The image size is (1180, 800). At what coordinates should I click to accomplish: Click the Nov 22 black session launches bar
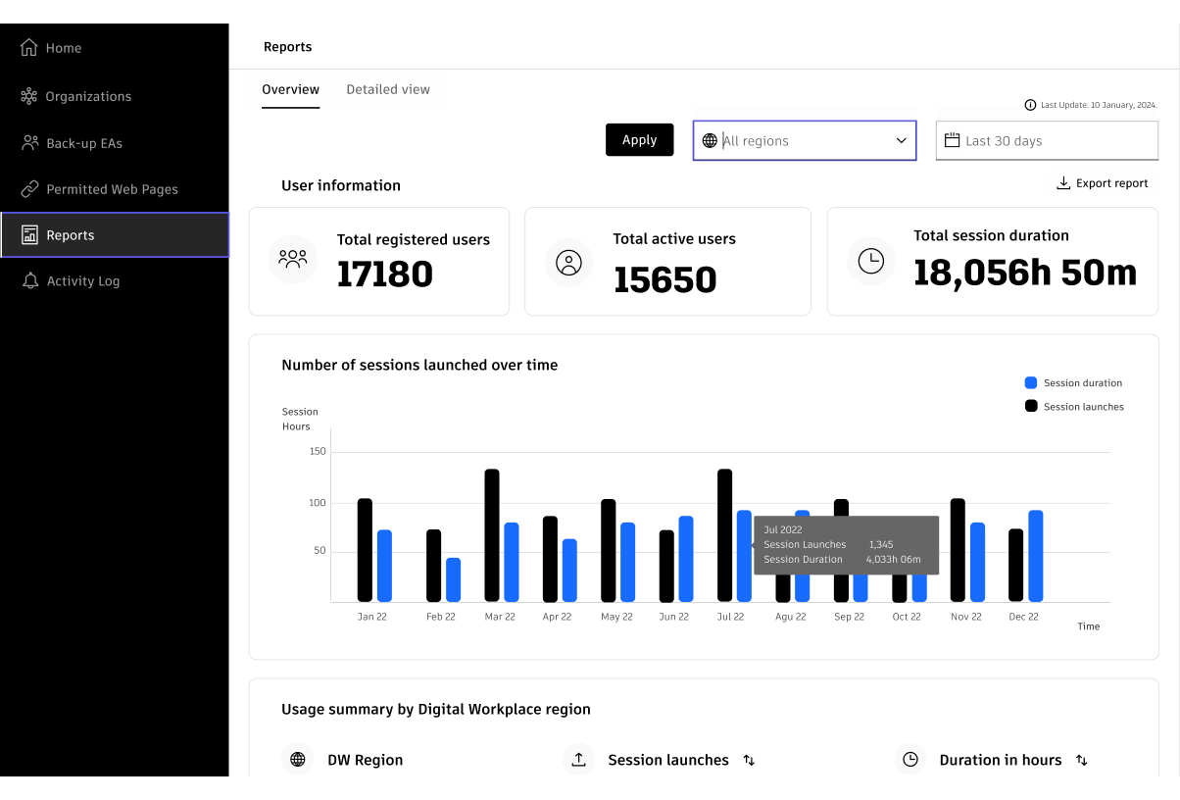tap(958, 550)
